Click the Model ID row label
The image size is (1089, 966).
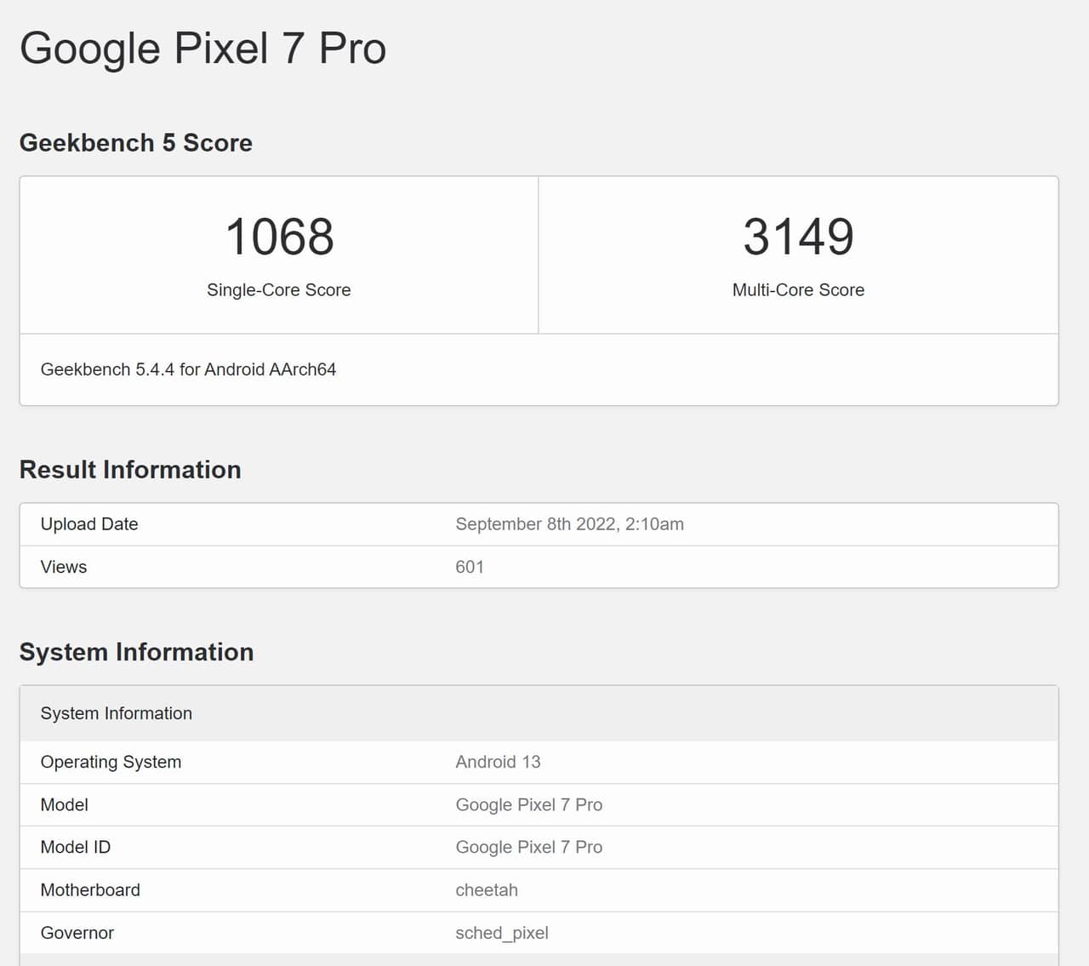coord(75,847)
